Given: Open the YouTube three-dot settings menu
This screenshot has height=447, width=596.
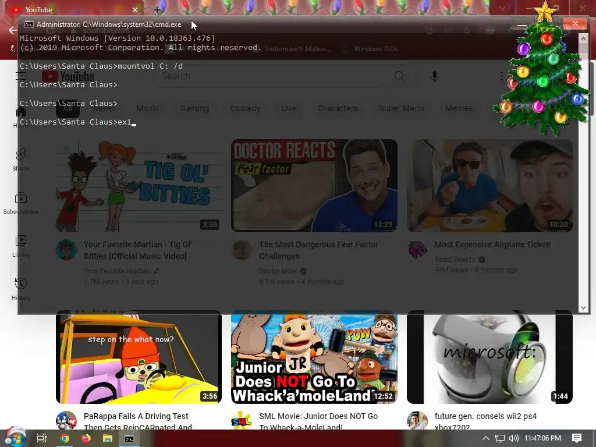Looking at the screenshot, I should tap(501, 76).
